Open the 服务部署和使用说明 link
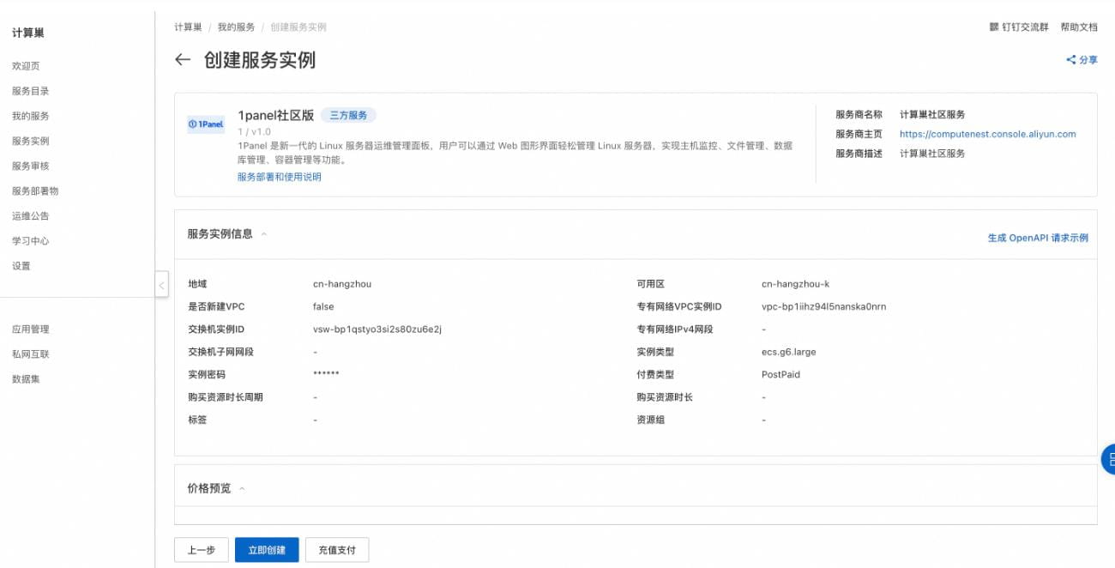 pyautogui.click(x=279, y=177)
